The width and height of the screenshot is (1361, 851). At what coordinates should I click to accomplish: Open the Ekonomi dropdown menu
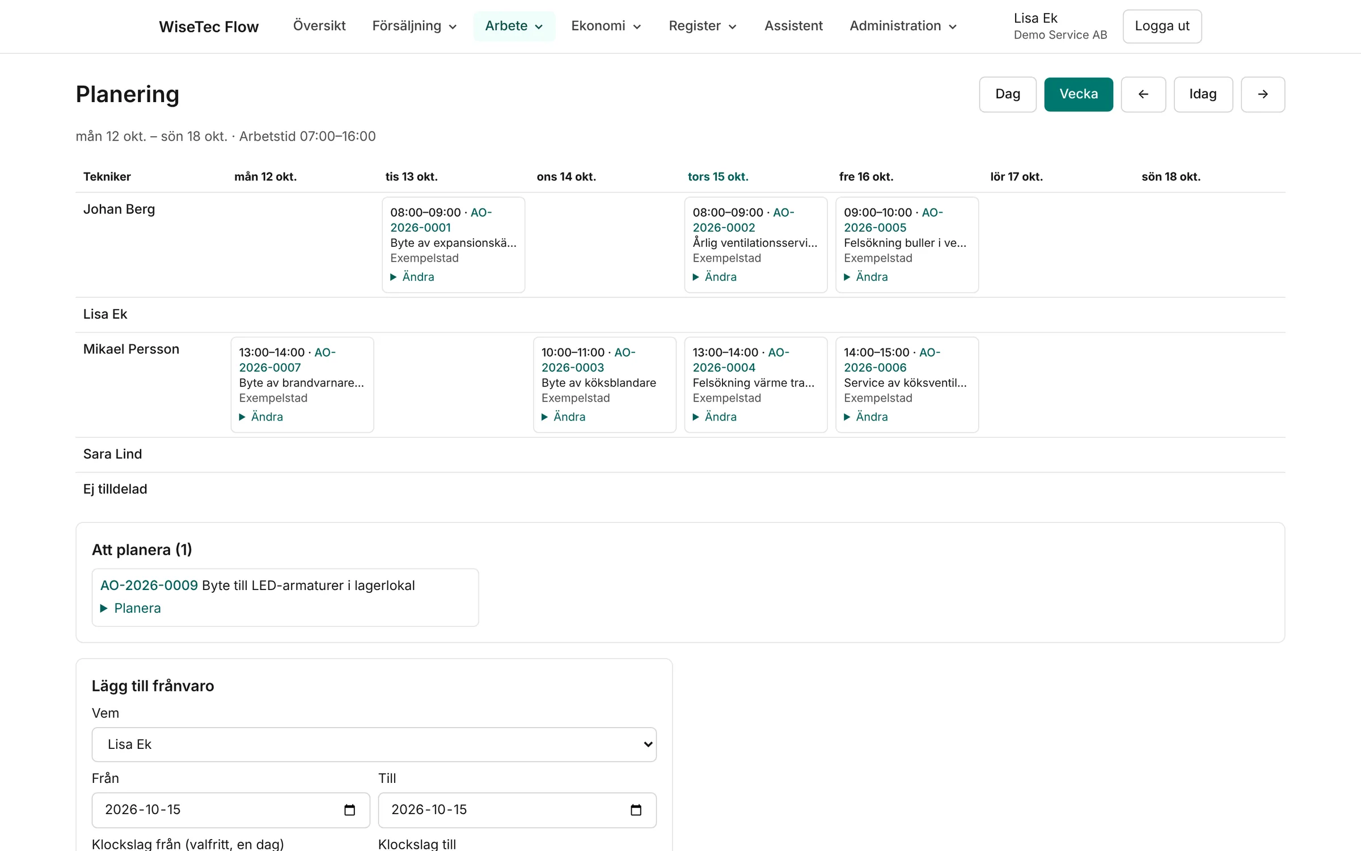[606, 26]
